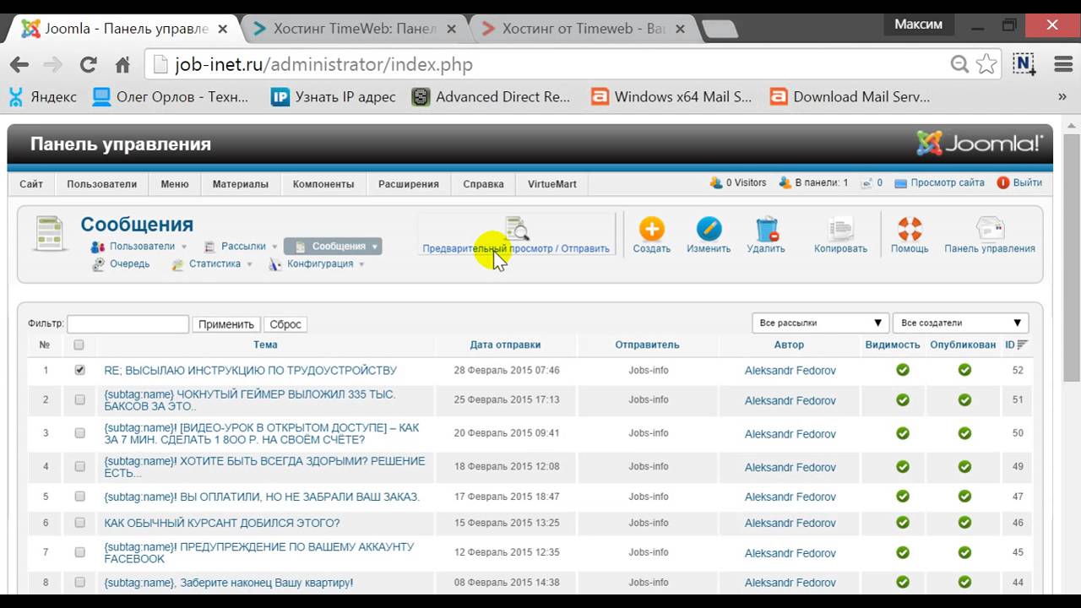Bookmark page with the star icon
The image size is (1081, 608).
coord(986,64)
